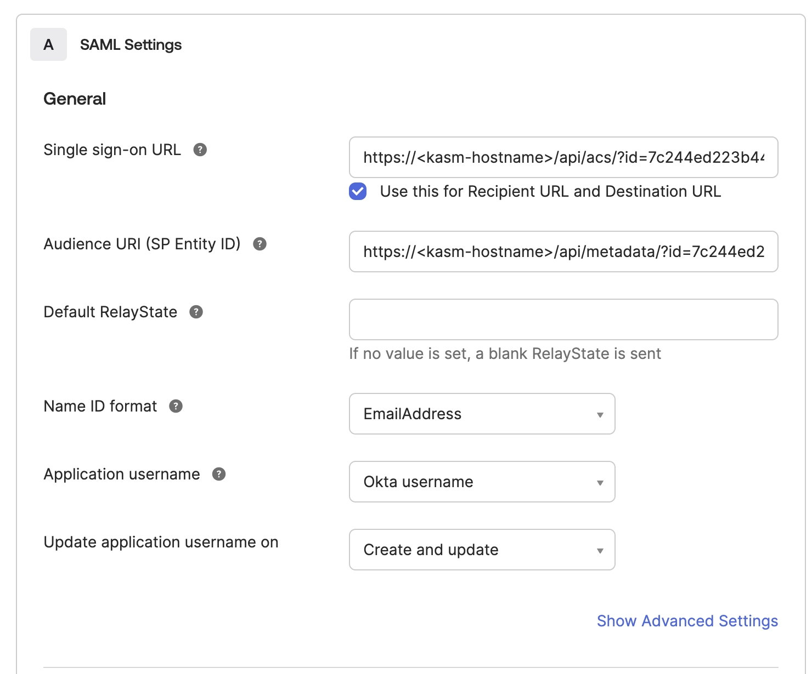Click the empty Default RelayState field
This screenshot has width=812, height=674.
click(564, 319)
